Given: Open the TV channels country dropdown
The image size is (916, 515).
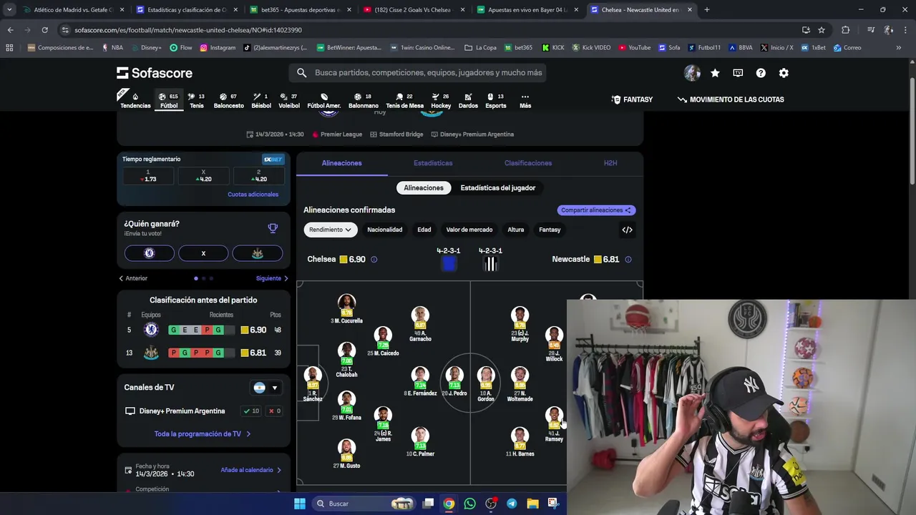Looking at the screenshot, I should (x=265, y=388).
